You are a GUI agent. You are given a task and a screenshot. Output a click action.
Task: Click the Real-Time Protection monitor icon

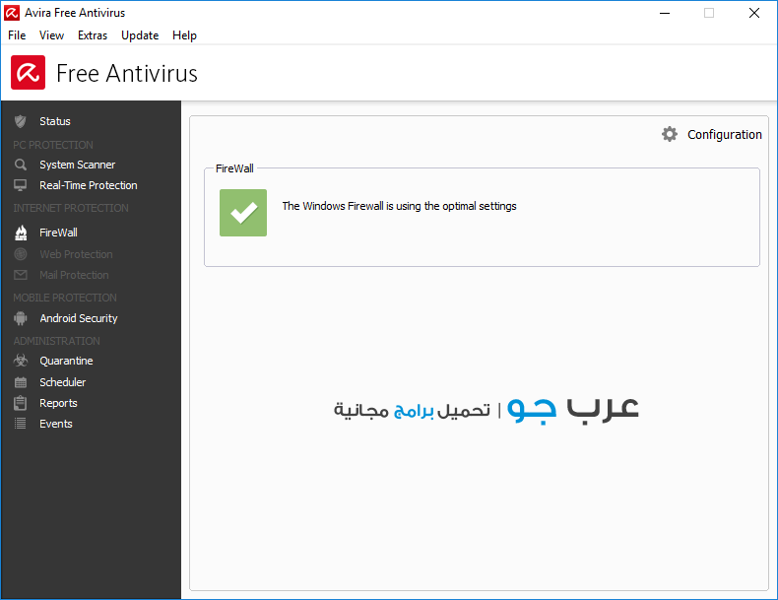[21, 185]
